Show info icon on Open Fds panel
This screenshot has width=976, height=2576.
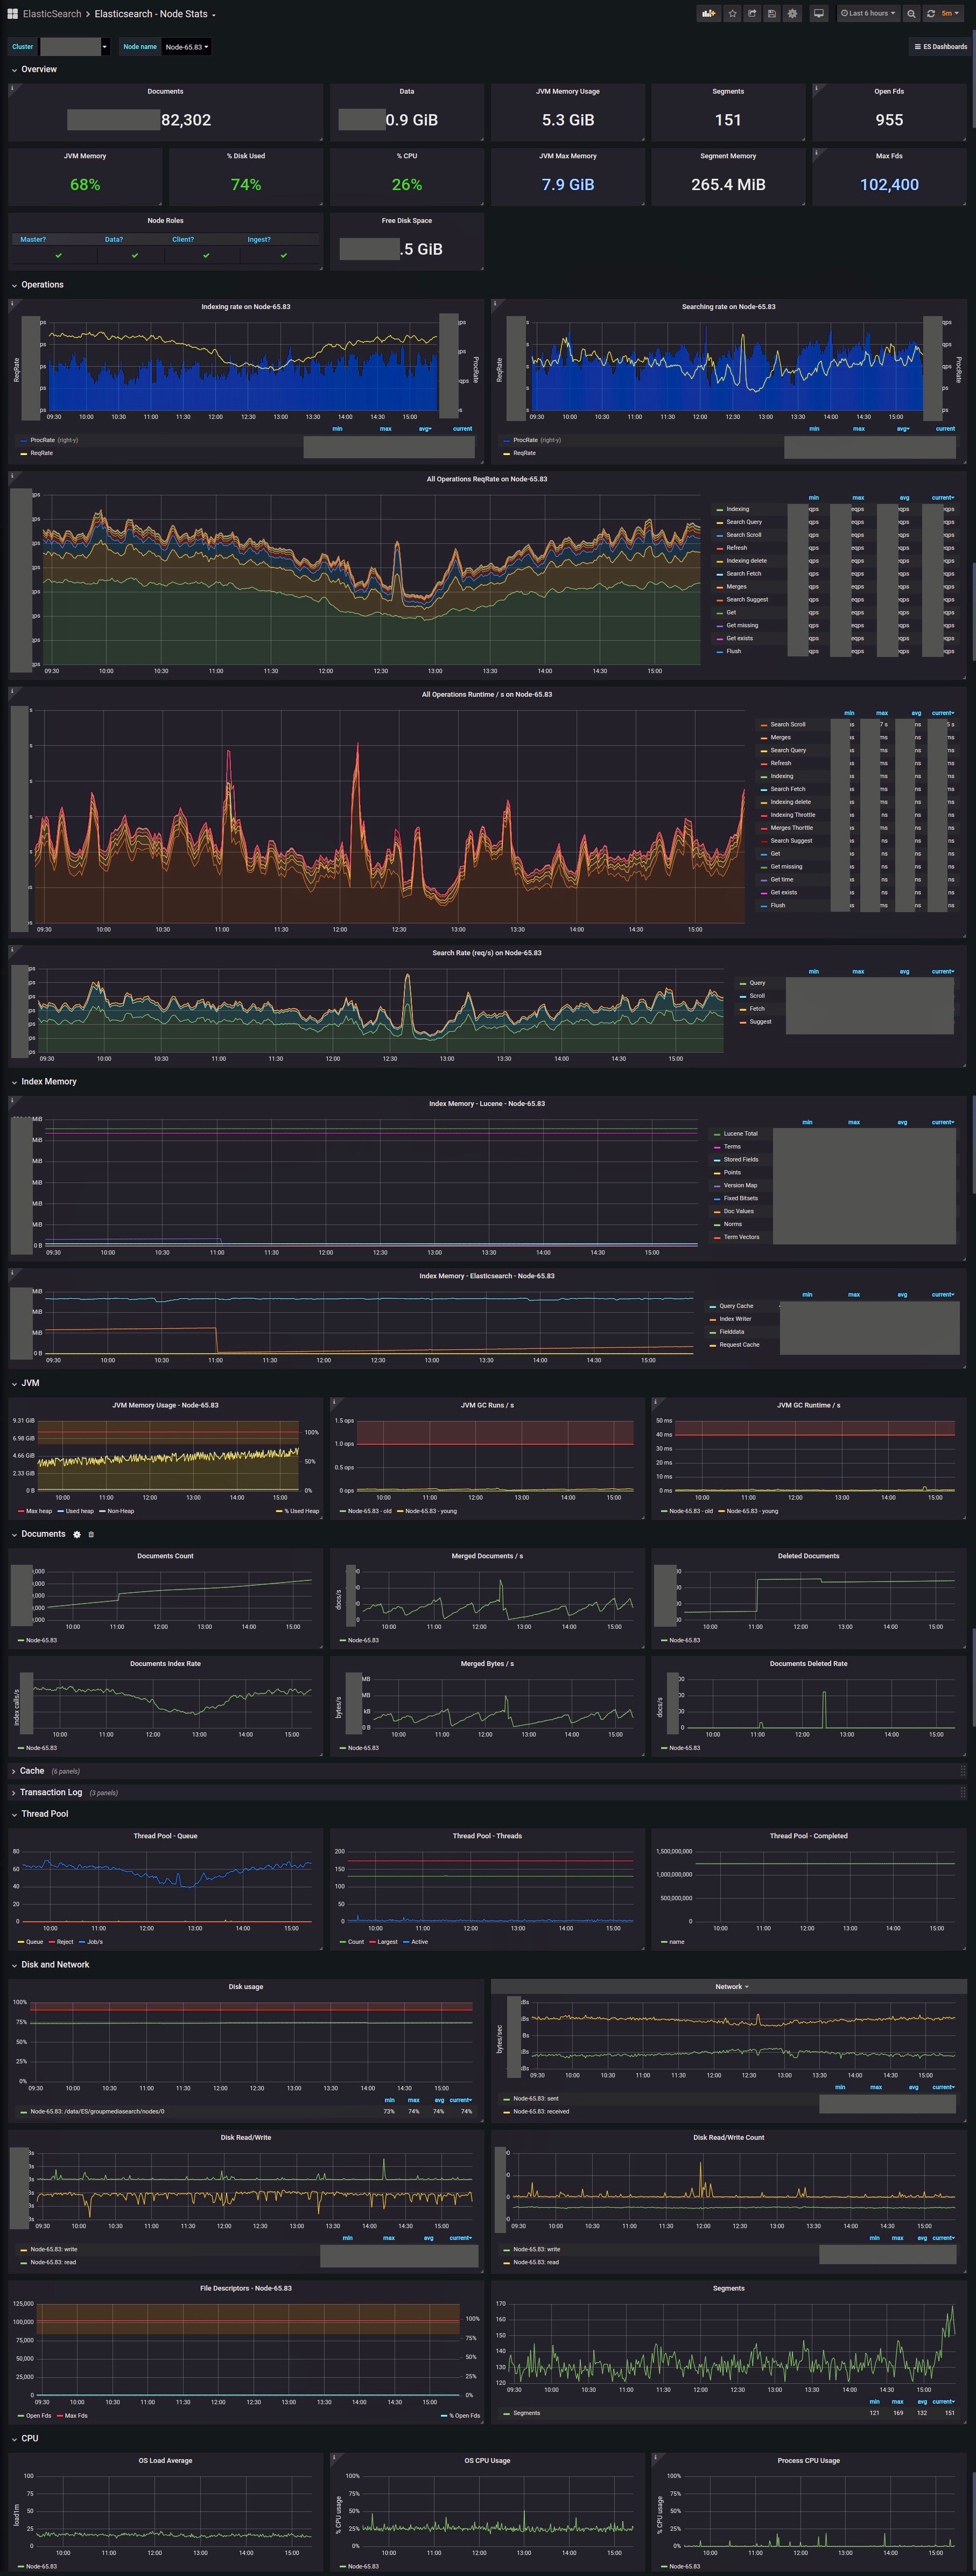(x=816, y=88)
